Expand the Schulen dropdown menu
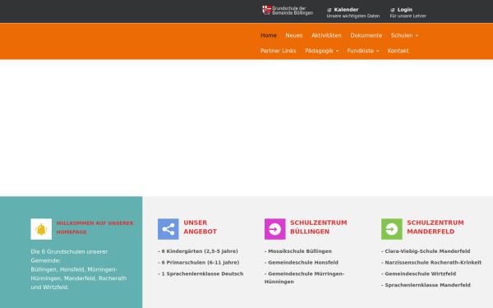 (404, 35)
